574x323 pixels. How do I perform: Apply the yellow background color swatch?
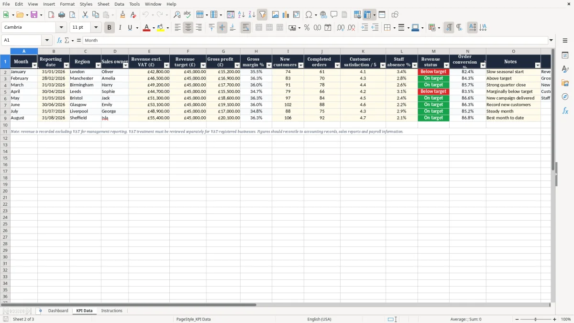[161, 28]
